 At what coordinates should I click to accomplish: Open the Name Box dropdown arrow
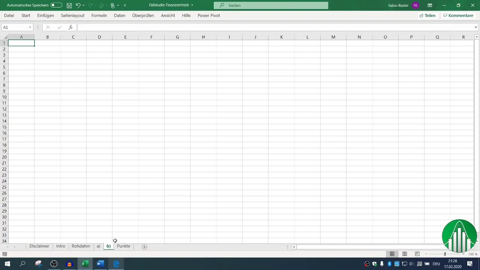point(30,27)
